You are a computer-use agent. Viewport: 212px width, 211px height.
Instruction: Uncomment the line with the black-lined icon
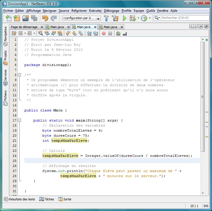[x=125, y=34]
